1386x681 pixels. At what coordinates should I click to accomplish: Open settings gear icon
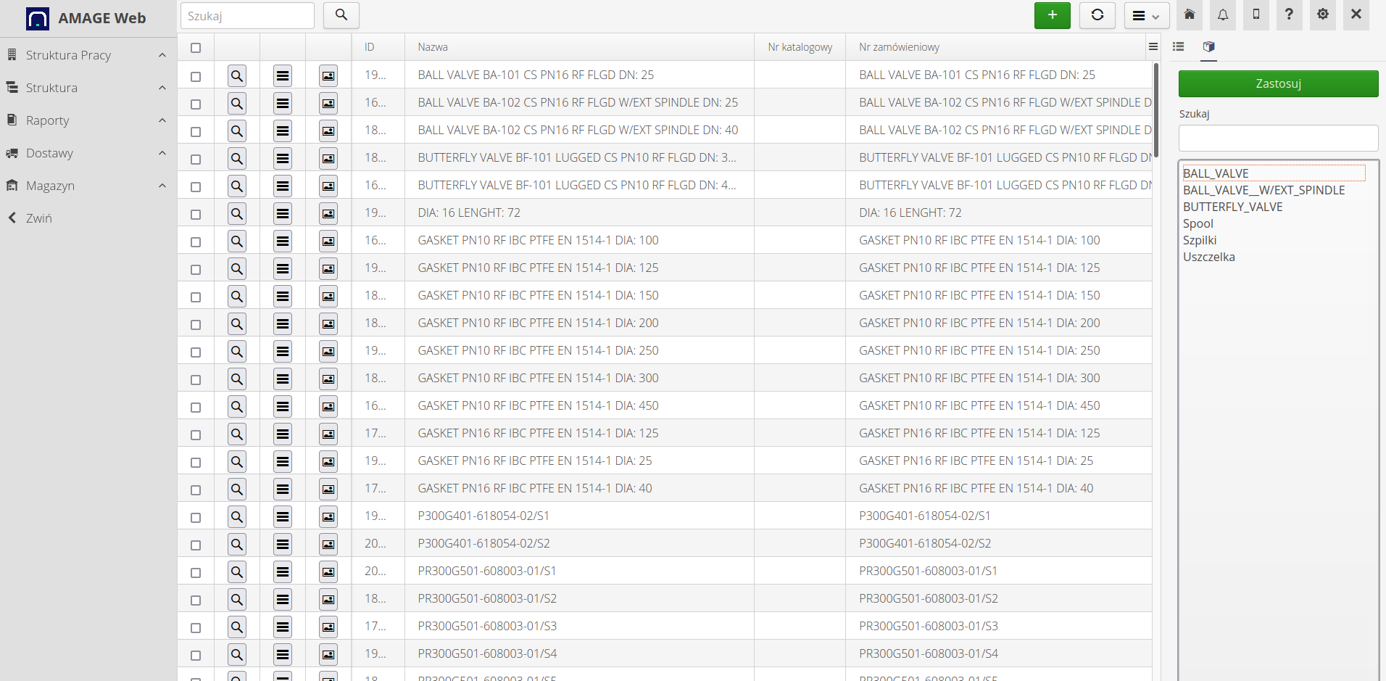tap(1322, 15)
